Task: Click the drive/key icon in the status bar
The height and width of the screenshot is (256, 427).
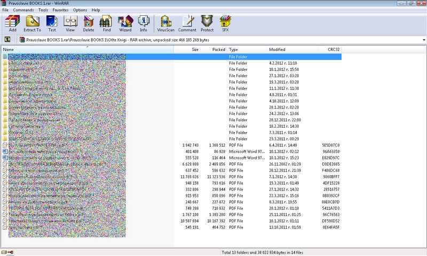Action: click(7, 252)
